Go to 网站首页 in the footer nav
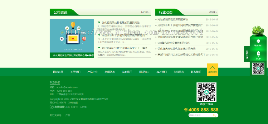Viewport: 268px width, 124px height. click(x=58, y=72)
